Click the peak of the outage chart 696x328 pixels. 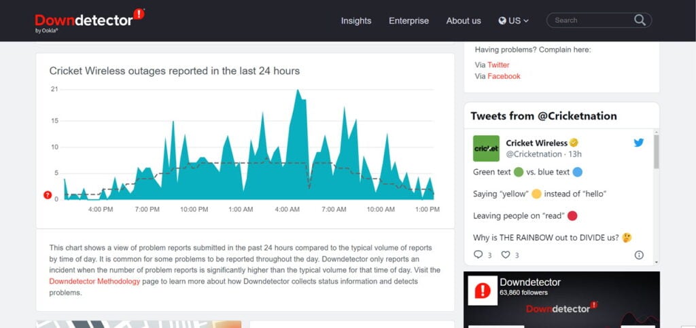(x=298, y=90)
